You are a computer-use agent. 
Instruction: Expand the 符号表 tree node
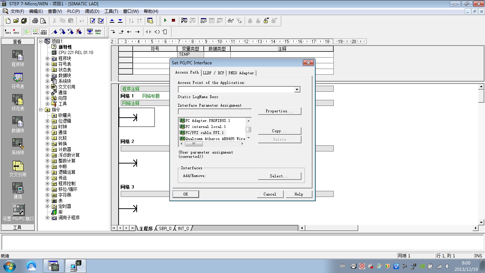[x=47, y=64]
